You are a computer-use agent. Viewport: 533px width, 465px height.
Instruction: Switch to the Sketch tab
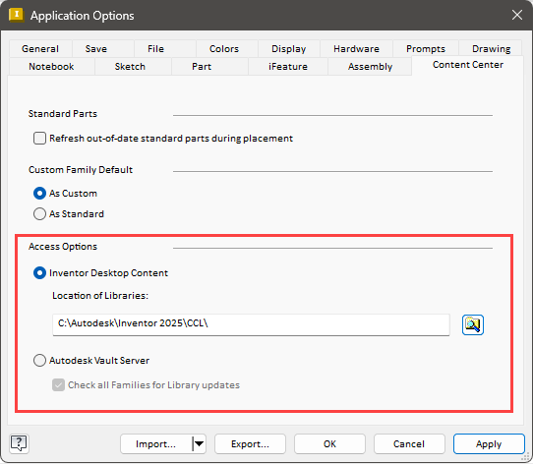[130, 66]
